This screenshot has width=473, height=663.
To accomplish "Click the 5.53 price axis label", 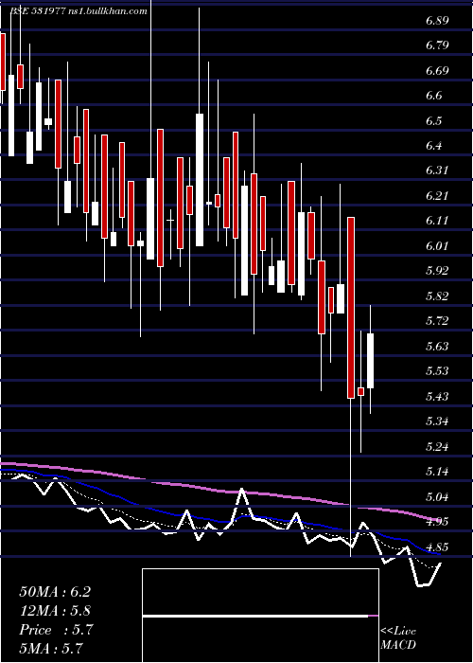I will click(437, 371).
